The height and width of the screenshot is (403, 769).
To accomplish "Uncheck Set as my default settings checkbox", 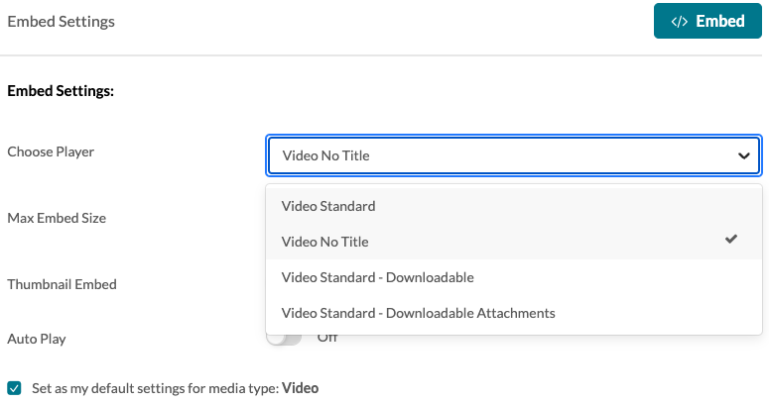I will 14,388.
